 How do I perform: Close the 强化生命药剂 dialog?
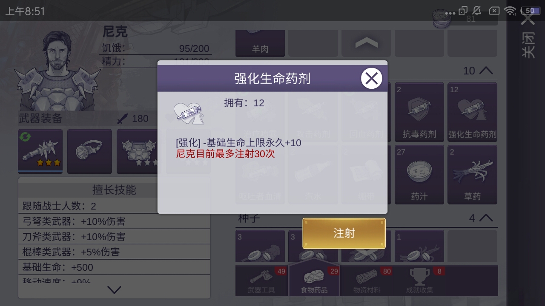coord(372,79)
